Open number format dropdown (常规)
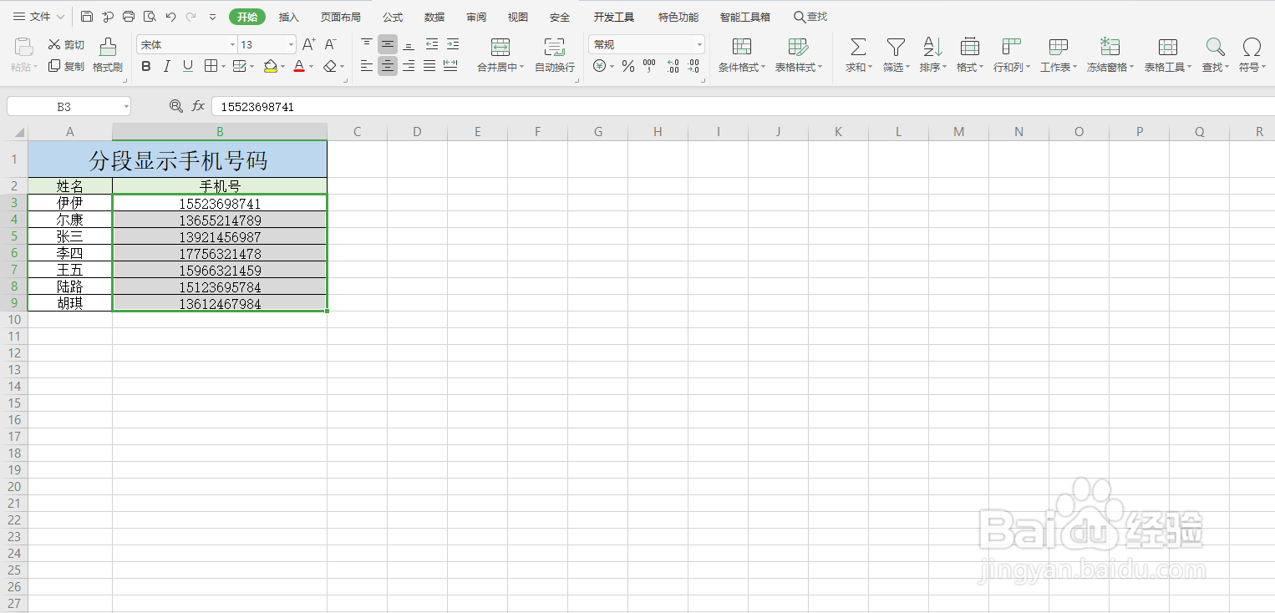The image size is (1275, 613). (699, 45)
